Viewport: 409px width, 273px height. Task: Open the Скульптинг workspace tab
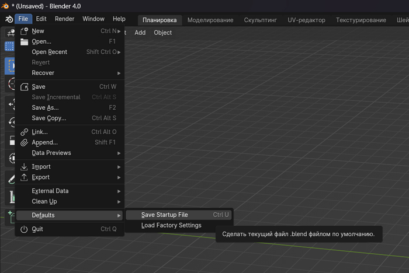point(261,20)
